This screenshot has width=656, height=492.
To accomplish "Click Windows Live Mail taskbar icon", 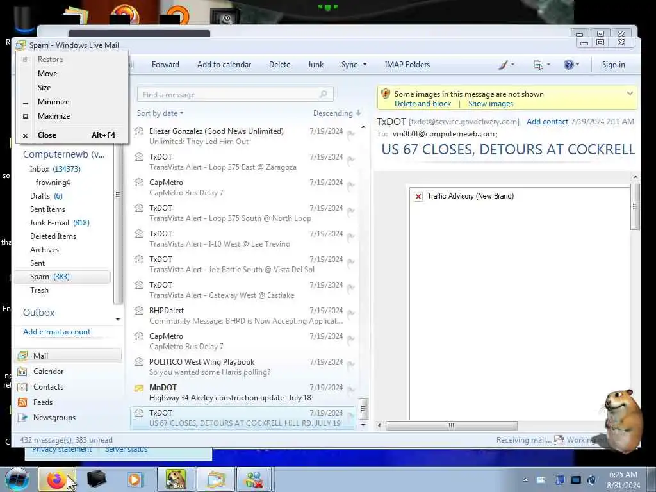I will pos(216,479).
